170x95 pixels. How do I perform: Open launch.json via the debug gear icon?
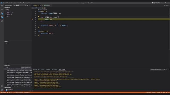(28, 5)
